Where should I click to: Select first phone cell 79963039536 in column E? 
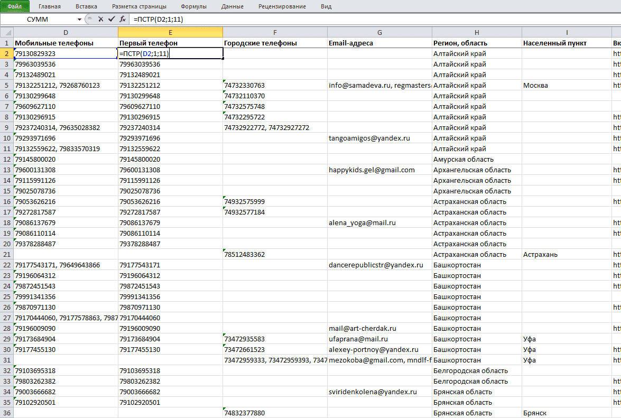point(170,64)
